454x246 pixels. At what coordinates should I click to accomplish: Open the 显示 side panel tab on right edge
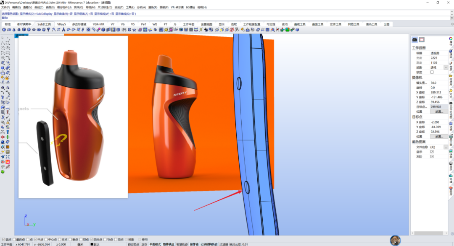point(451,167)
